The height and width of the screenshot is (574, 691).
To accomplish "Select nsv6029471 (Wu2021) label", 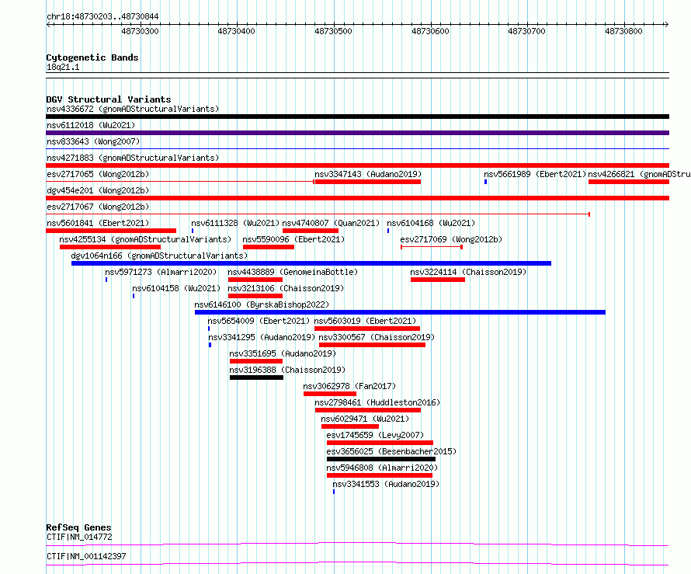I will [365, 419].
